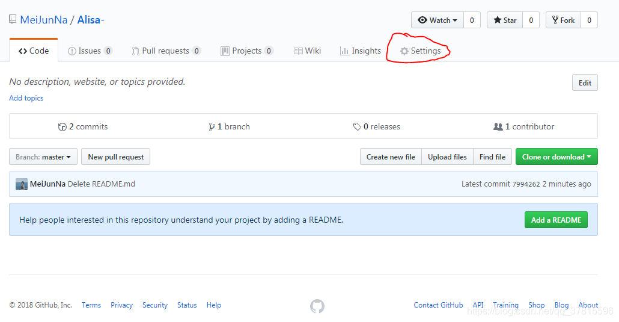619x322 pixels.
Task: View the 1 branch list
Action: click(x=230, y=126)
